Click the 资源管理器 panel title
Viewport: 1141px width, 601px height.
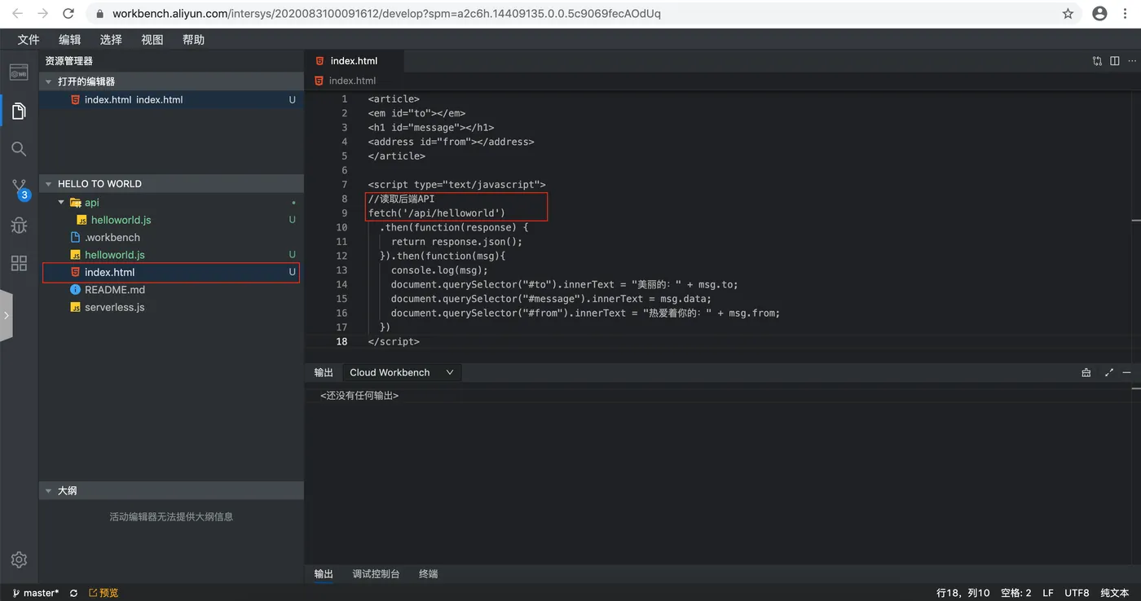[68, 61]
